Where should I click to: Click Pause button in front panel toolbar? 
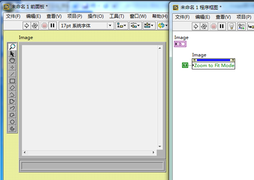52,25
